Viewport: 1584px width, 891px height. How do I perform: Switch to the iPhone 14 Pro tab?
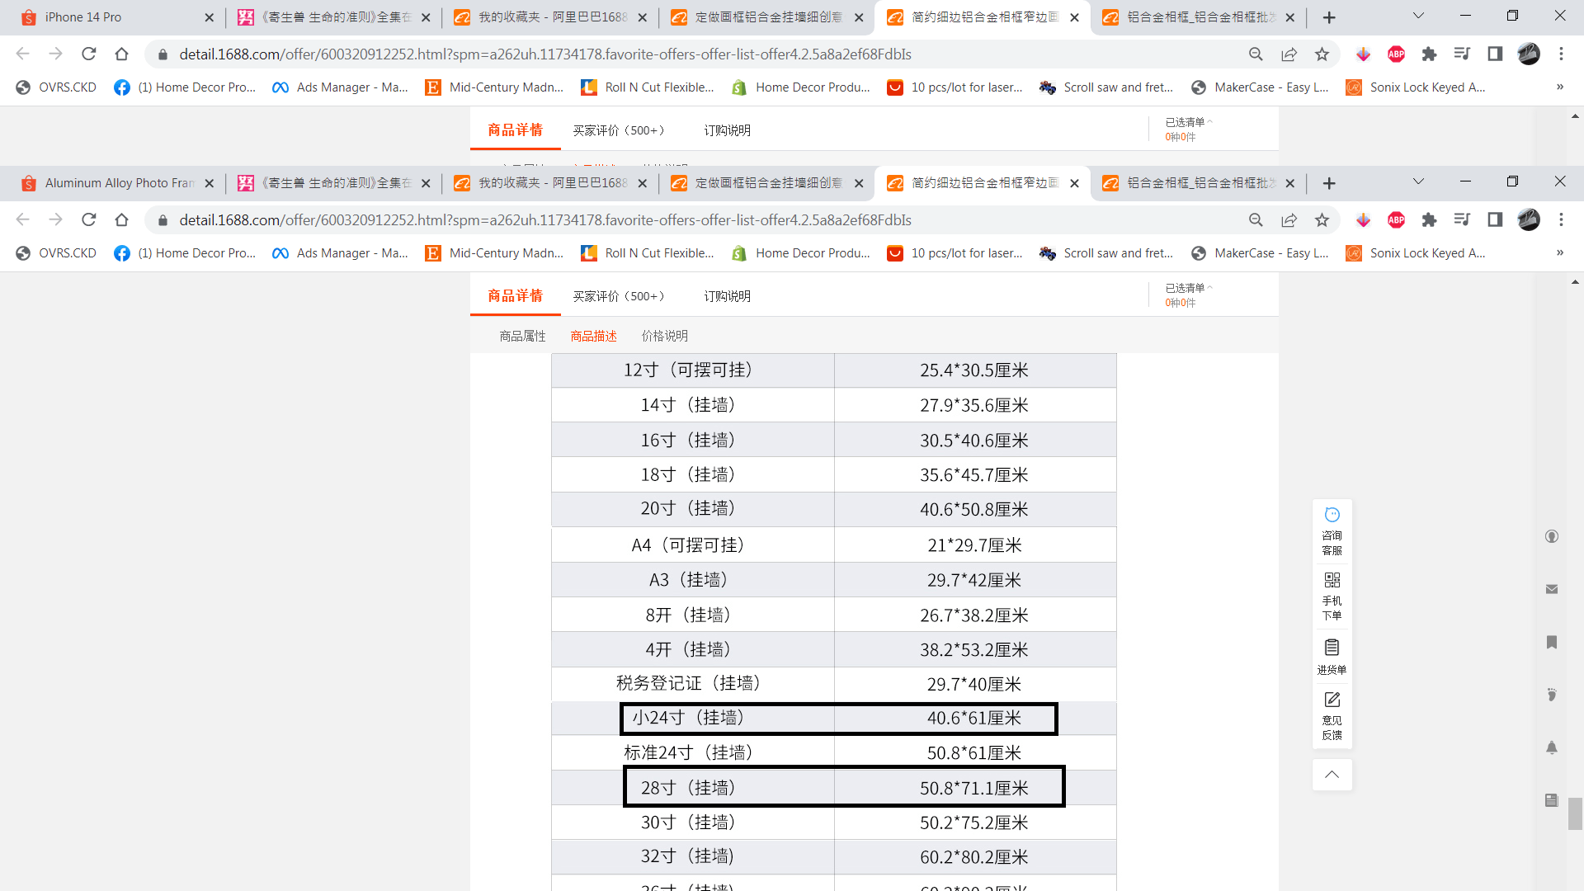click(x=82, y=17)
